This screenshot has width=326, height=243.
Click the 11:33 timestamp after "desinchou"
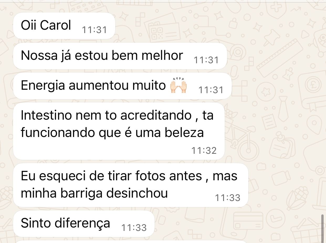point(228,198)
